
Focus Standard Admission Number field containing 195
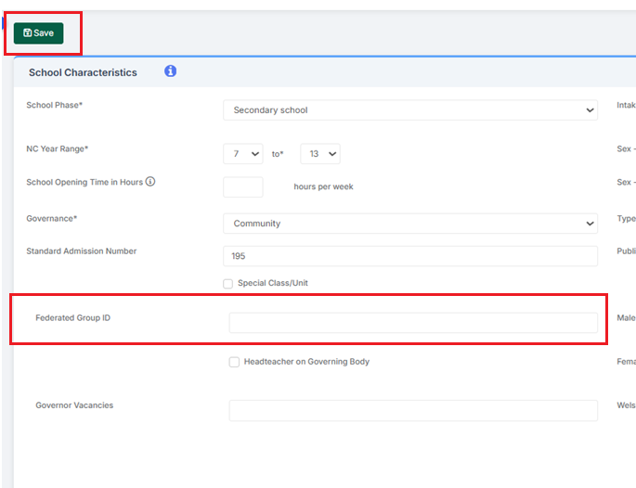point(409,256)
